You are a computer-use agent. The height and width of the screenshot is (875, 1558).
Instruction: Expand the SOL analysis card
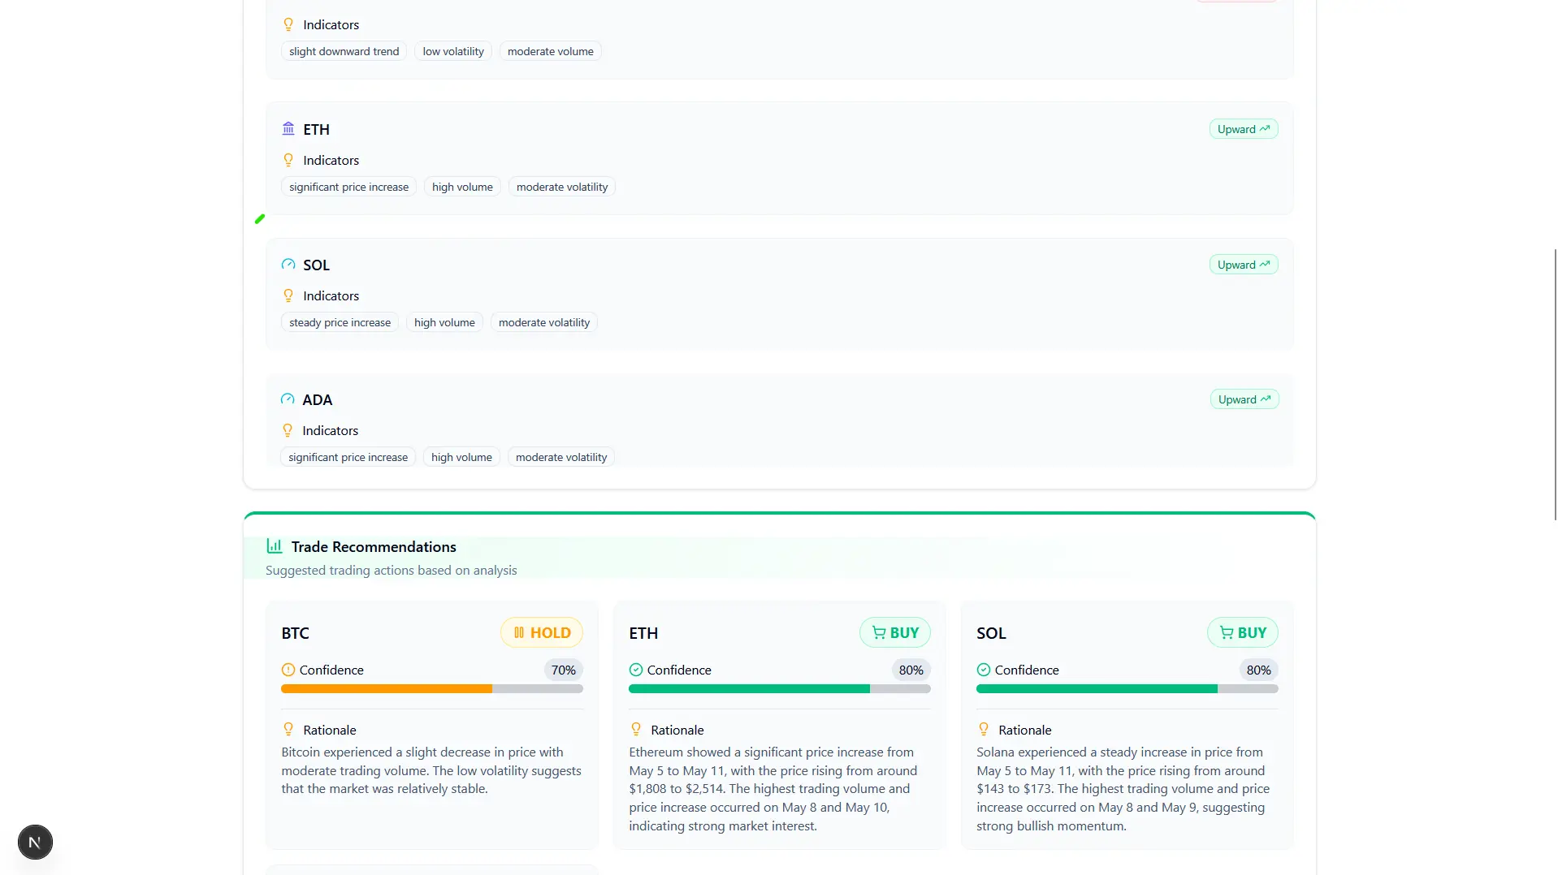tap(778, 294)
